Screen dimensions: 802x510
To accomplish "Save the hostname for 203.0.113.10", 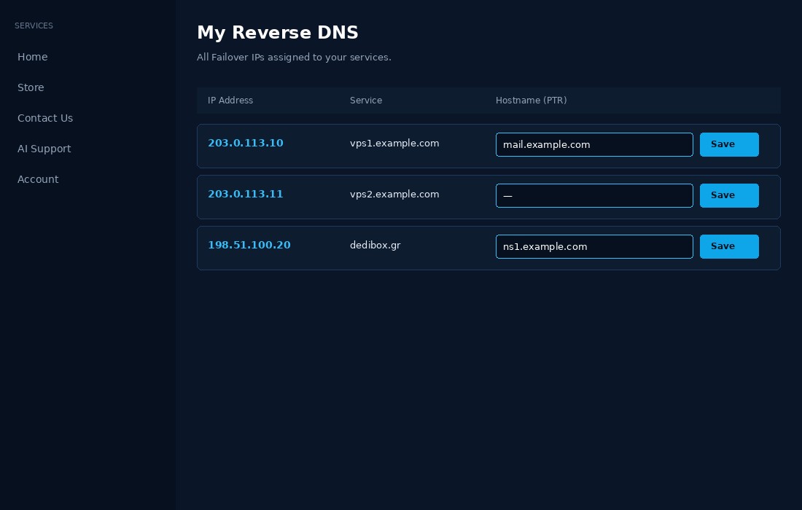I will tap(729, 144).
